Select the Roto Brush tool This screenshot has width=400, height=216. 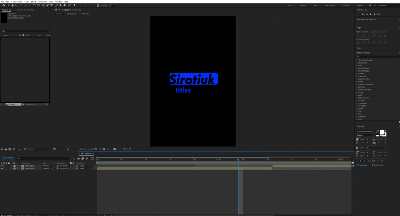(x=70, y=5)
